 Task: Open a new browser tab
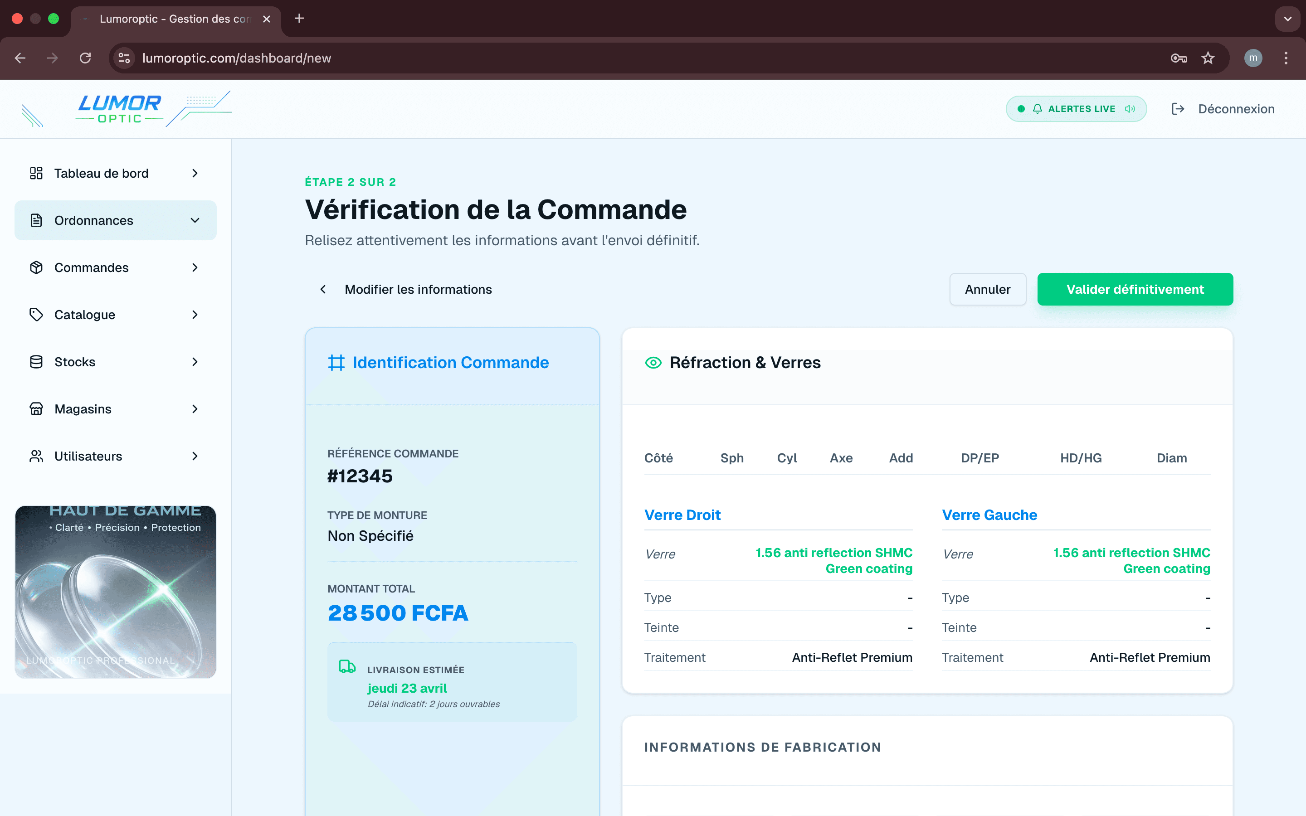click(299, 19)
